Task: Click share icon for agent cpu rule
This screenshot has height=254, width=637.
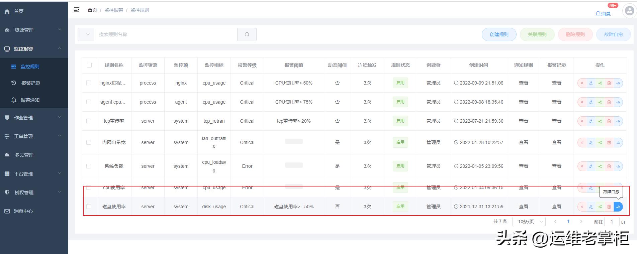Action: (600, 102)
